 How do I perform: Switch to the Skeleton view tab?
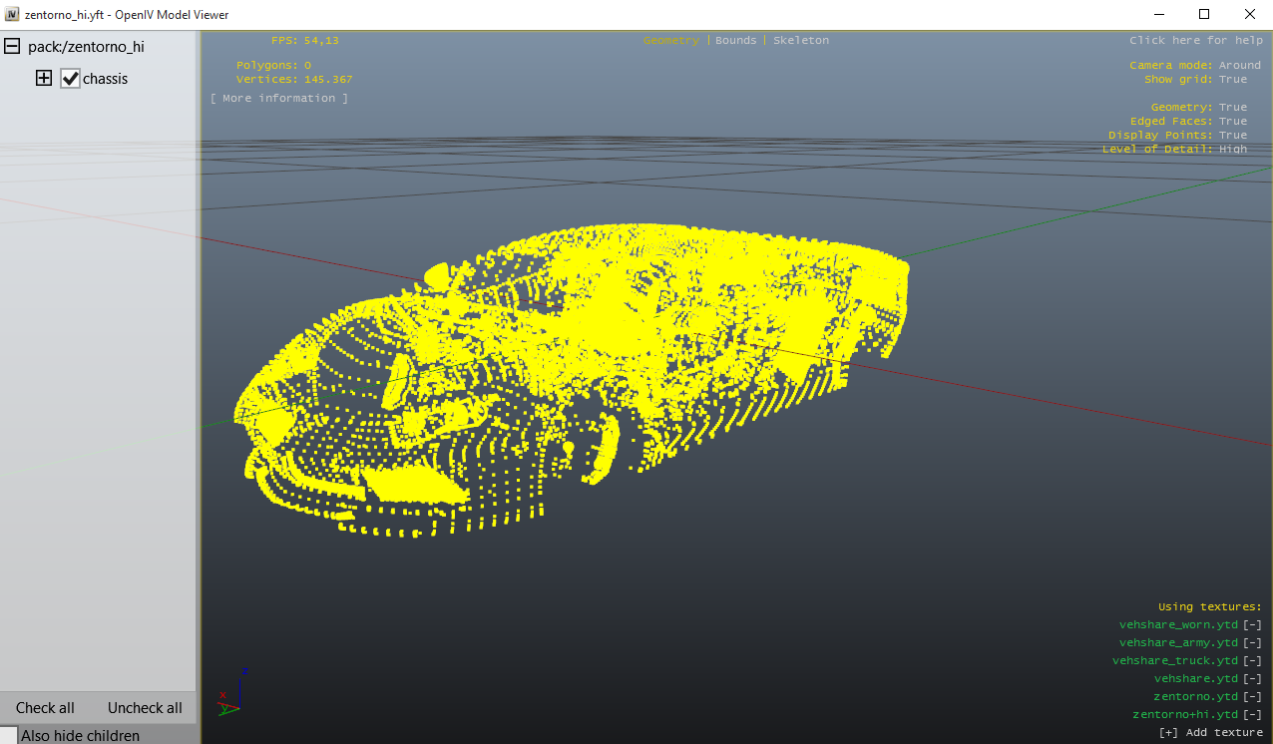(800, 40)
